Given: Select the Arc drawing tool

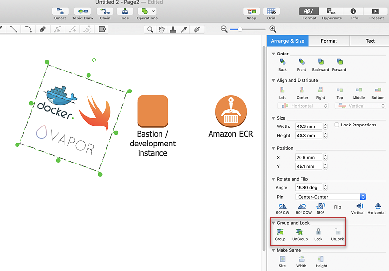Looking at the screenshot, I should pyautogui.click(x=28, y=29).
